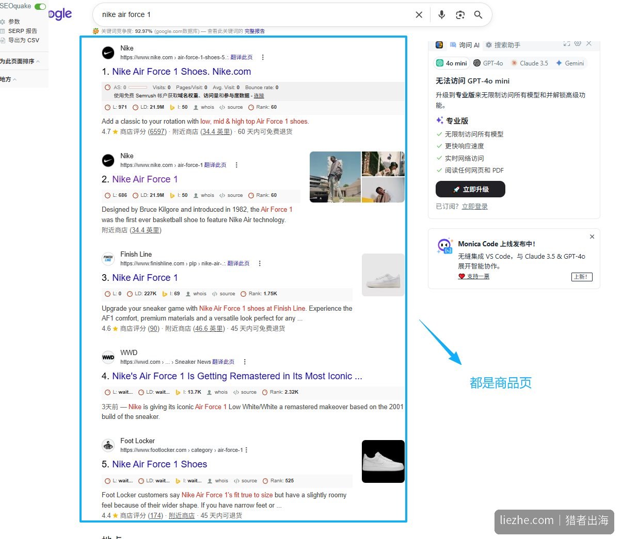Close the Monica AI panel

click(589, 44)
